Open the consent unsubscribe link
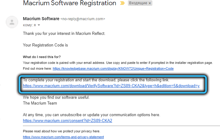The width and height of the screenshot is (220, 140). (x=68, y=120)
